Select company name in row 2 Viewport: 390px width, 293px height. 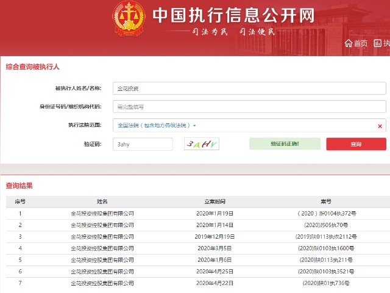[x=102, y=225]
